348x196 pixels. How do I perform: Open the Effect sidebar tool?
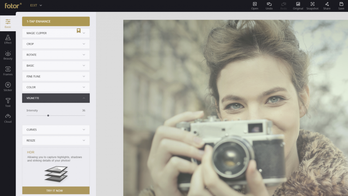(x=8, y=39)
